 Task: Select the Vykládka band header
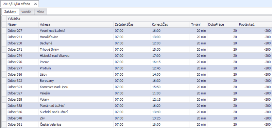click(x=139, y=19)
